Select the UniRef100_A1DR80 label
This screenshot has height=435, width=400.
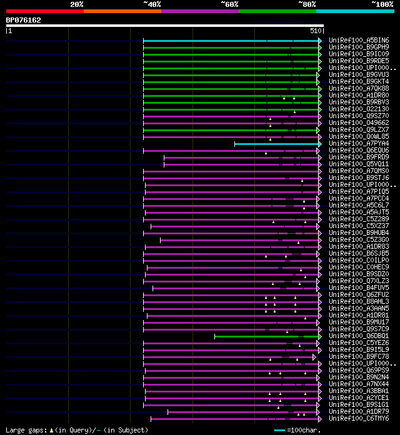[359, 95]
